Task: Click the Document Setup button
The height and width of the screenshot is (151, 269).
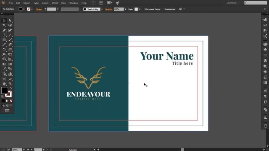Action: (153, 9)
